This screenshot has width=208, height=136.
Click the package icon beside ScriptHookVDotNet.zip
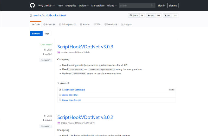(60, 90)
